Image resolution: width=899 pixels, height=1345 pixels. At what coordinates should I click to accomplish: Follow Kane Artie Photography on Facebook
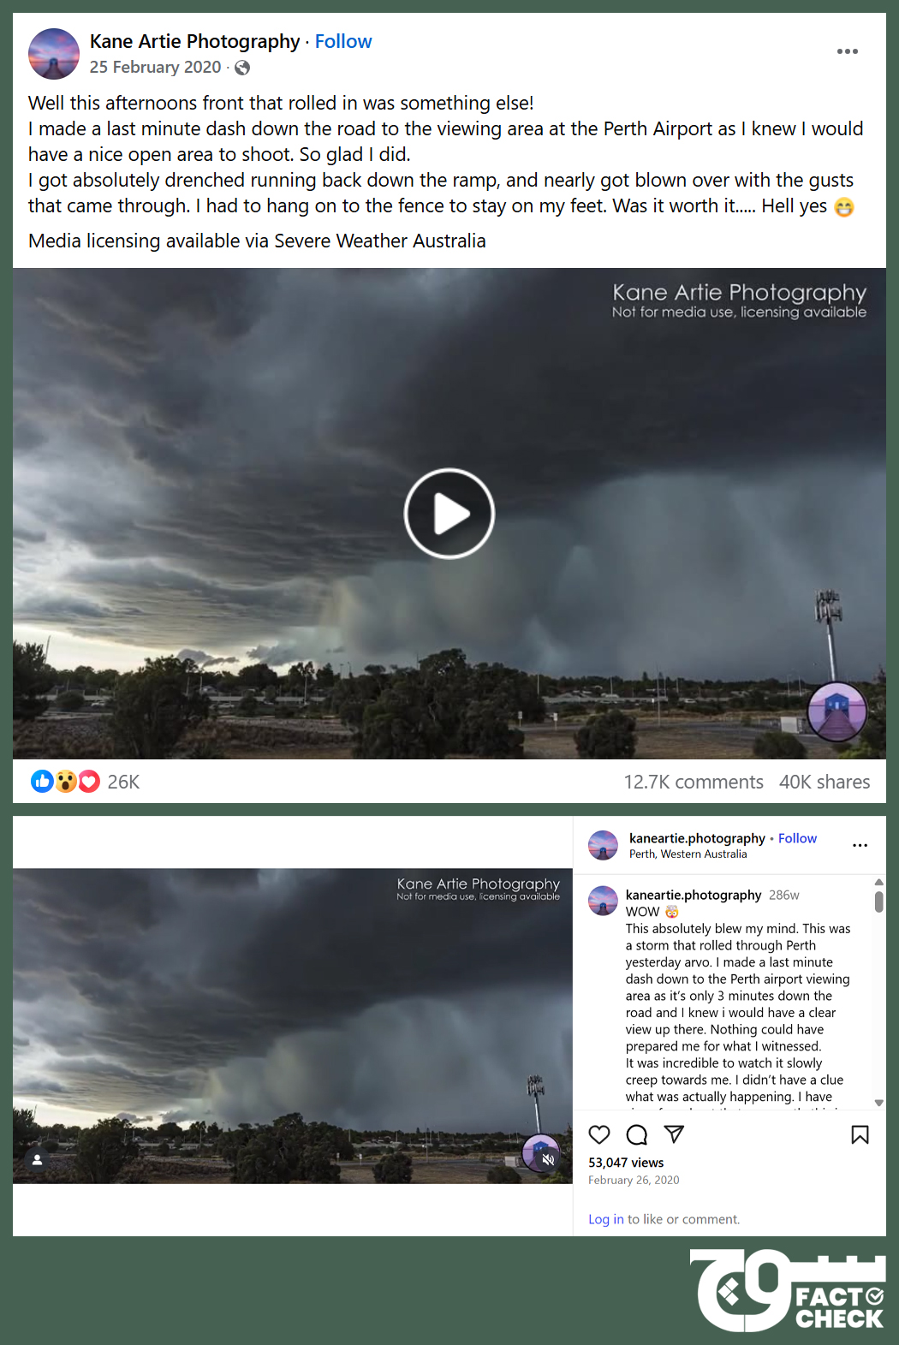(343, 41)
